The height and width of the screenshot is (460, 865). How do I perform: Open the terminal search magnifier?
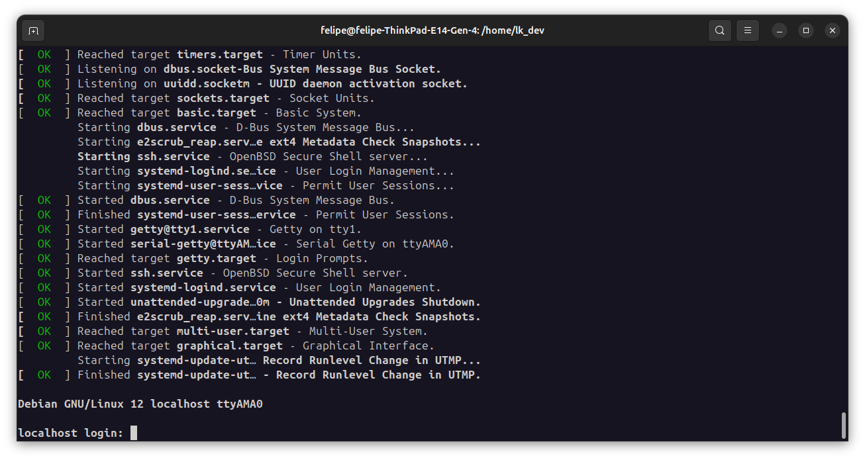719,30
